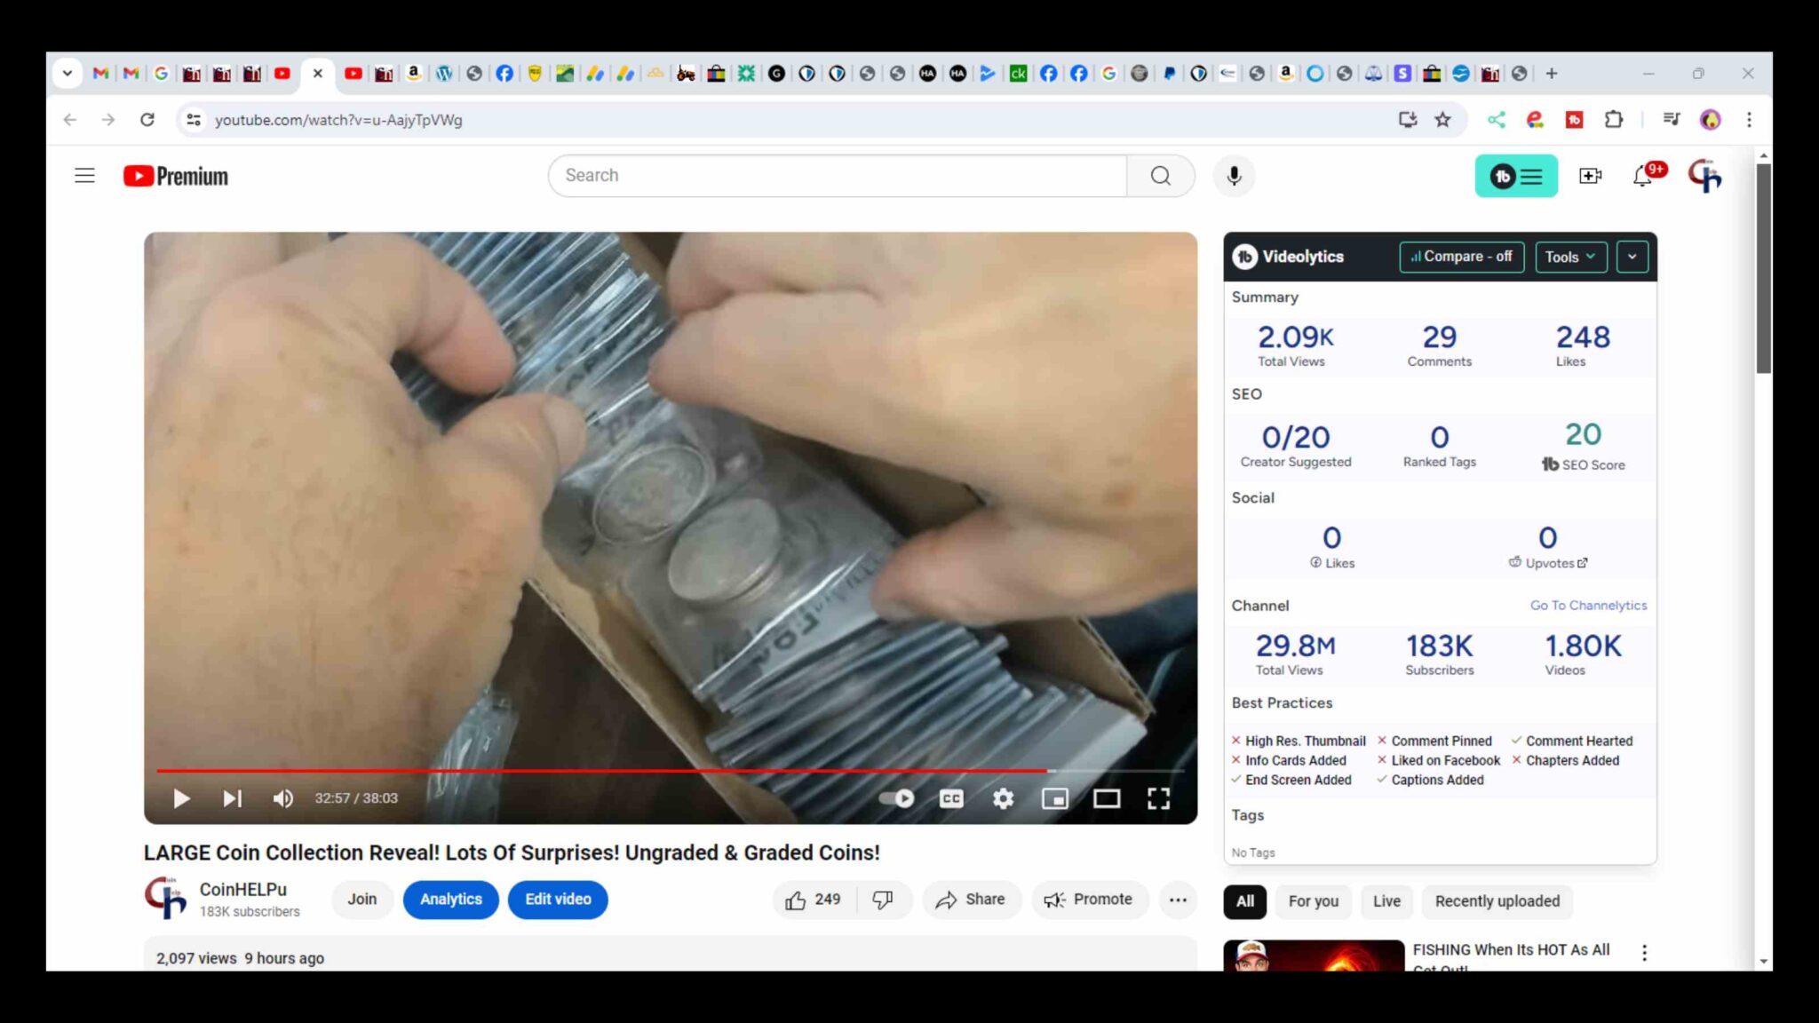Open media control icon in toolbar
1819x1023 pixels.
coord(1671,120)
